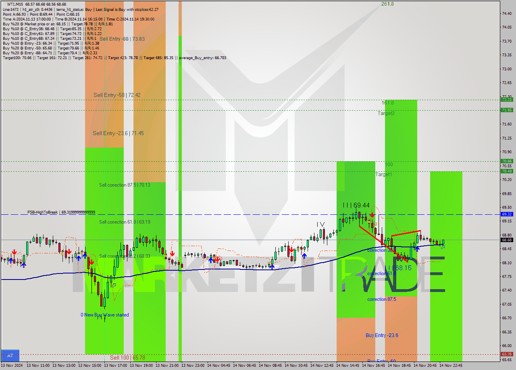
Task: Click the 'I I I 69.44' wave label
Action: (x=356, y=205)
